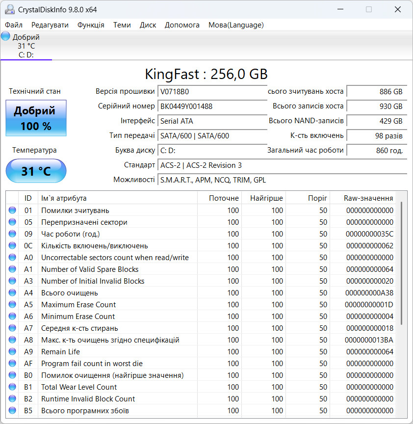Click status circle for Minimum Erase Count row
The height and width of the screenshot is (424, 413).
12,316
